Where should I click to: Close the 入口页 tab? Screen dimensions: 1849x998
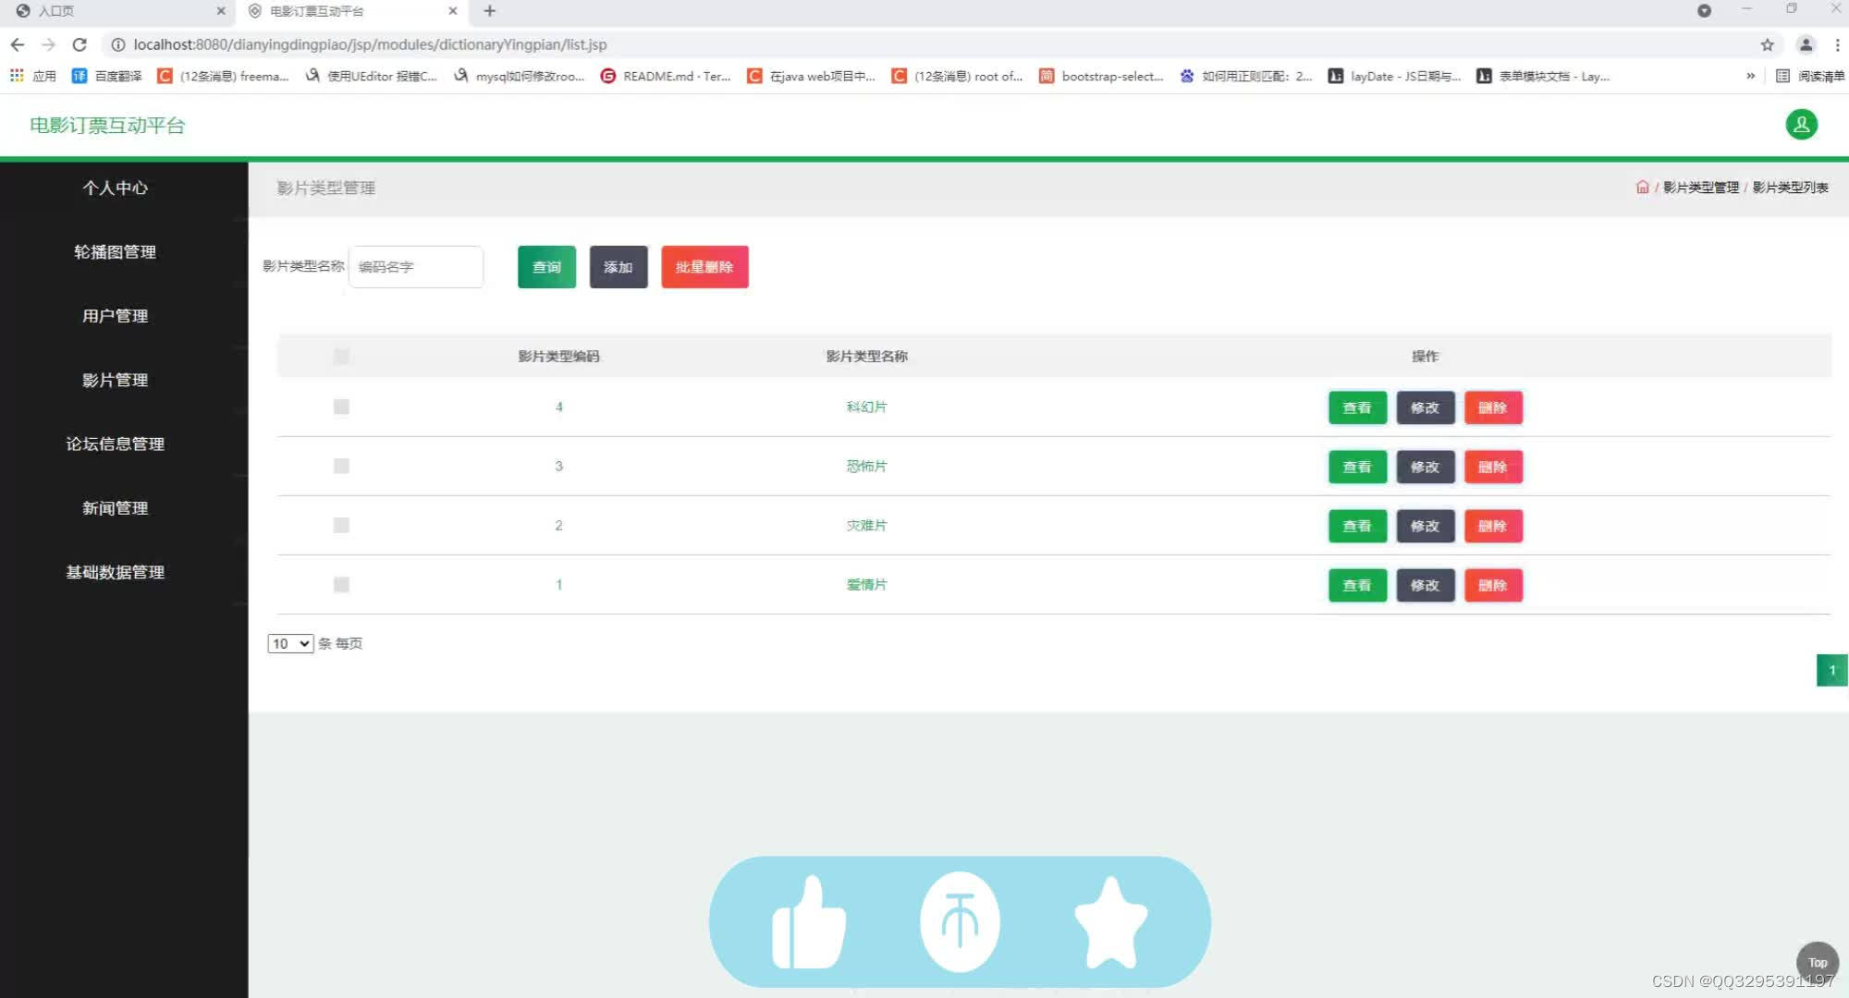click(221, 11)
